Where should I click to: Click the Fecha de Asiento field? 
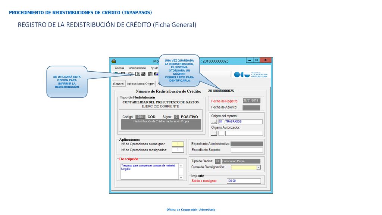pyautogui.click(x=251, y=108)
